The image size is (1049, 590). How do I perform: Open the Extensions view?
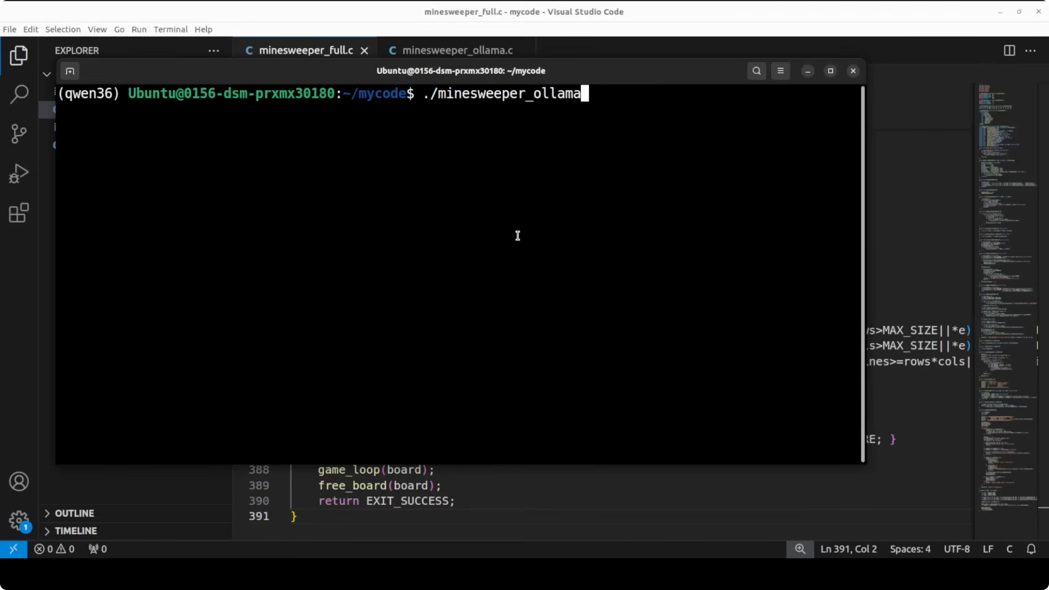[x=19, y=213]
